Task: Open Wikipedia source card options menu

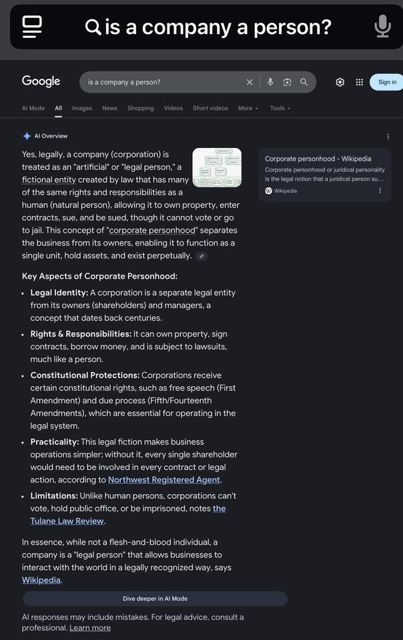Action: (x=380, y=191)
